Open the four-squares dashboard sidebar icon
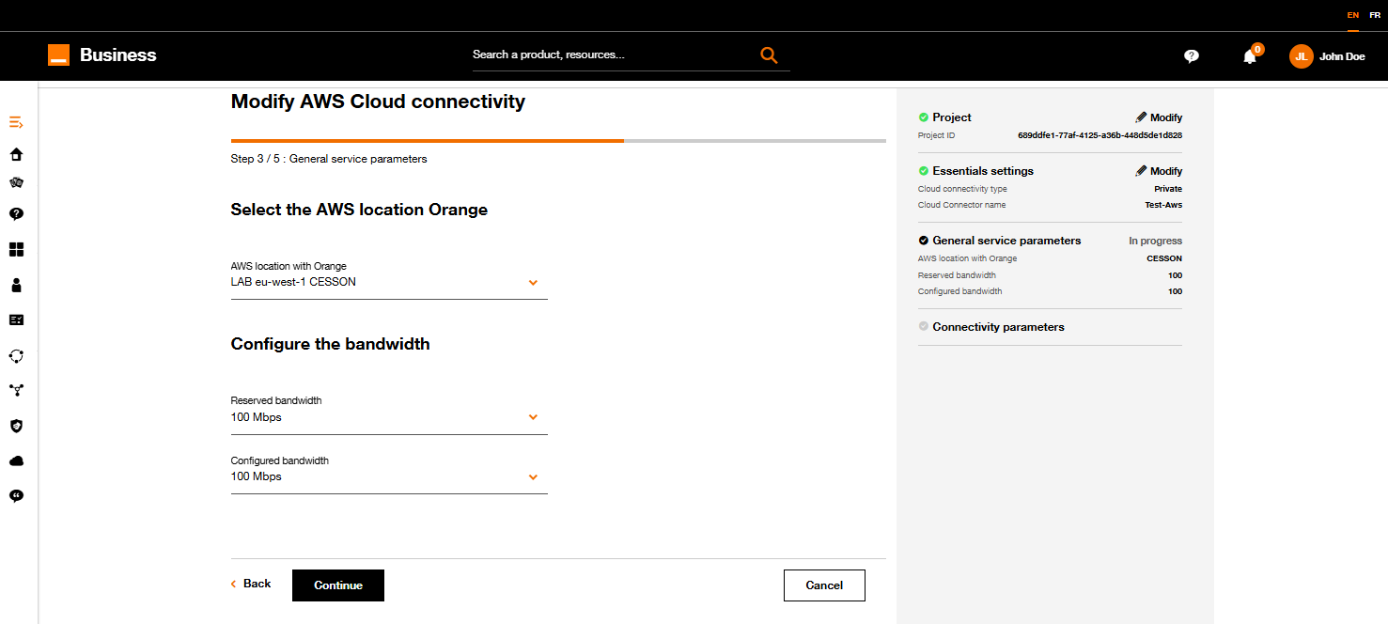Screen dimensions: 1388x624 coord(16,250)
